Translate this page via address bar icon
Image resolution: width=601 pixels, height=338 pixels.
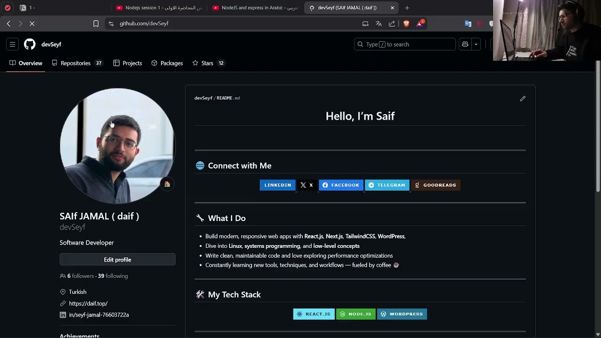point(379,23)
